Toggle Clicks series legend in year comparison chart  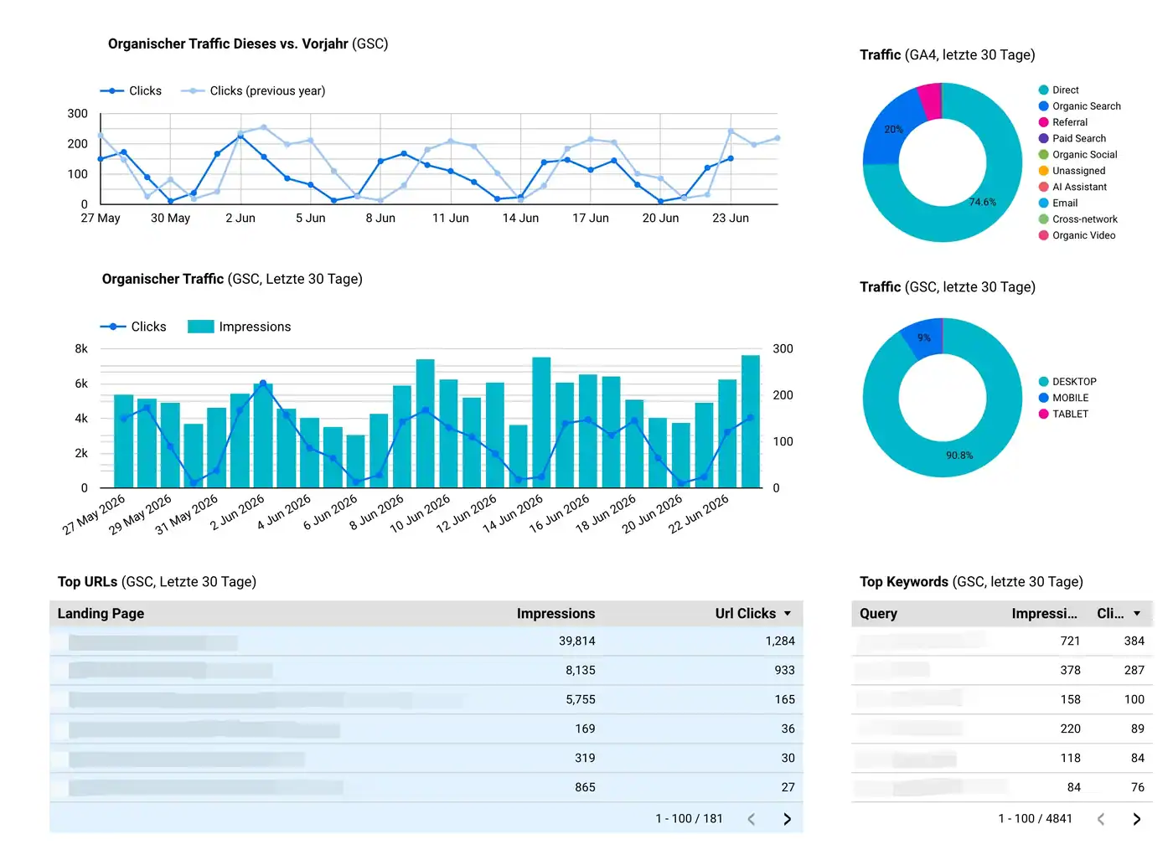click(x=131, y=90)
